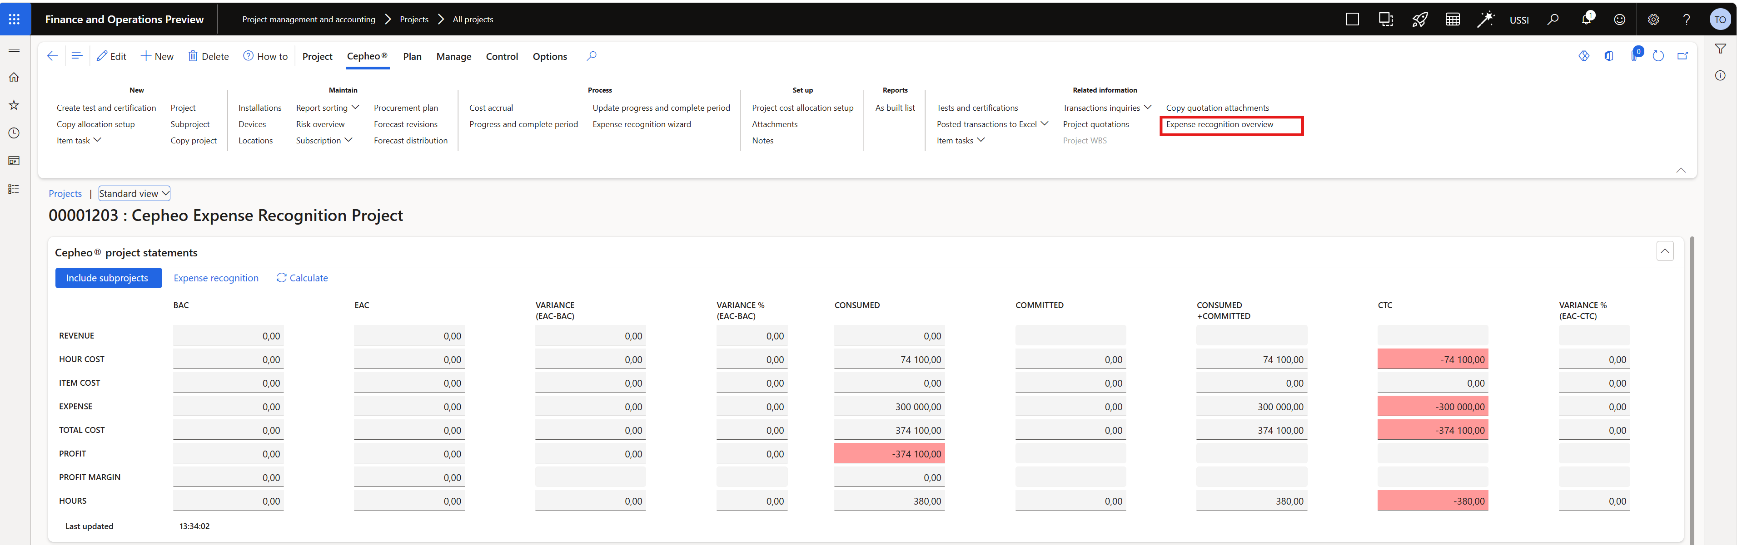Open in new window icon
1737x545 pixels.
pos(1683,56)
